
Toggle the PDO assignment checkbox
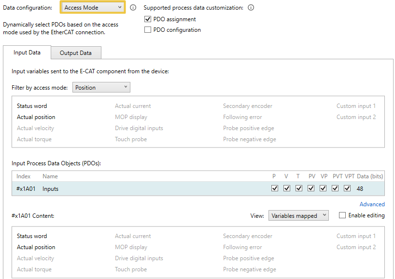148,19
